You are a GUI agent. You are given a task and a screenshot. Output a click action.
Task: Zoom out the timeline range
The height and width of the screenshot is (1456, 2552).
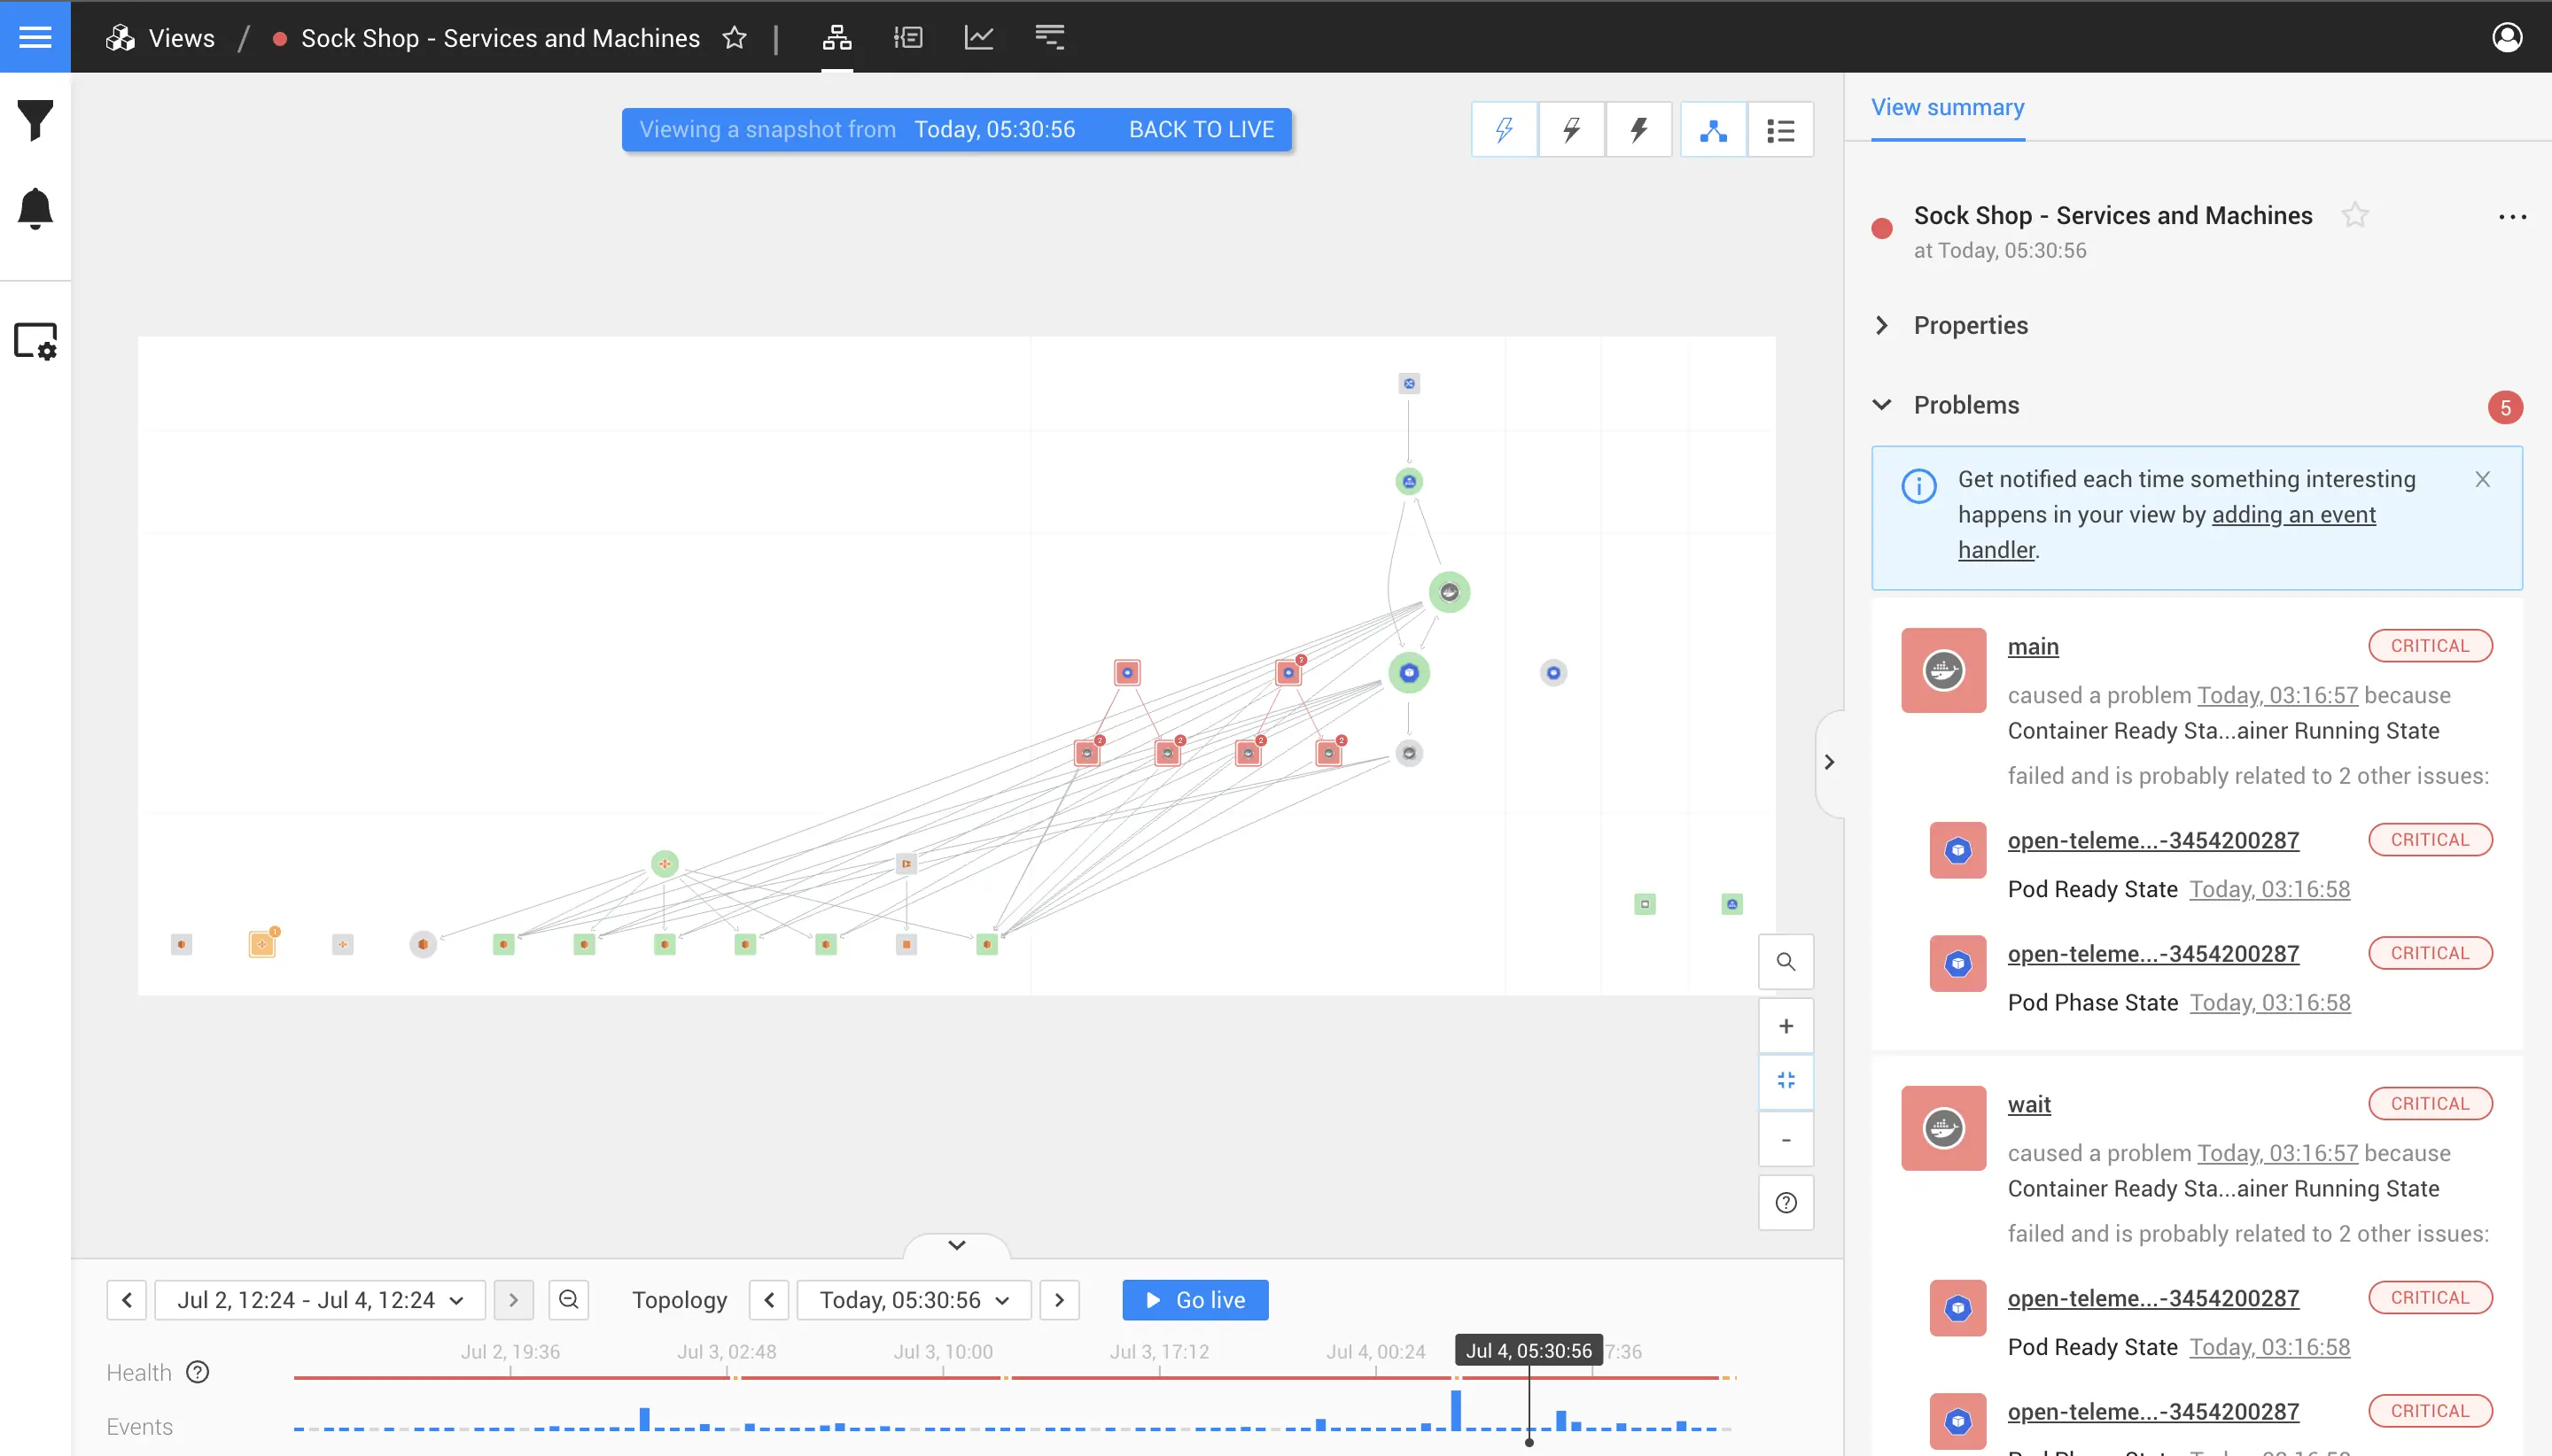[568, 1300]
